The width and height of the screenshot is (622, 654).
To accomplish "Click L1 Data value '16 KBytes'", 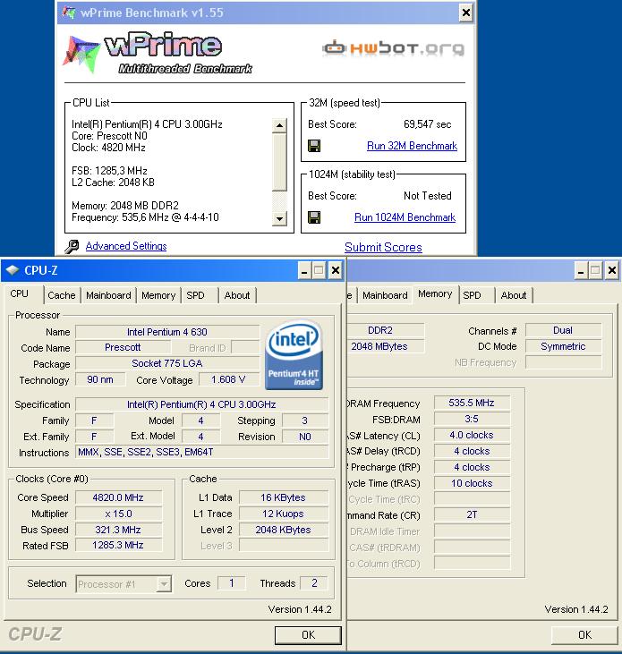I will tap(284, 497).
